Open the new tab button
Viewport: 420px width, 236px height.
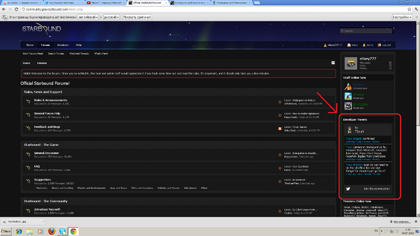pos(257,3)
